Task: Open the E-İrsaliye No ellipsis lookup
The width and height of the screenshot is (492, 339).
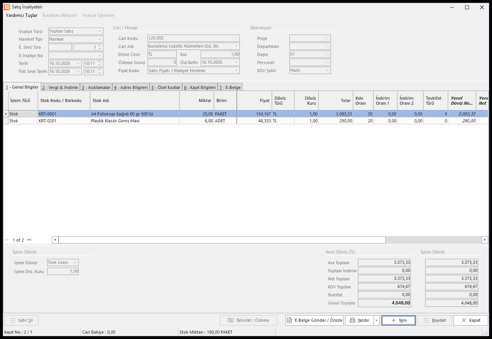Action: [x=100, y=56]
